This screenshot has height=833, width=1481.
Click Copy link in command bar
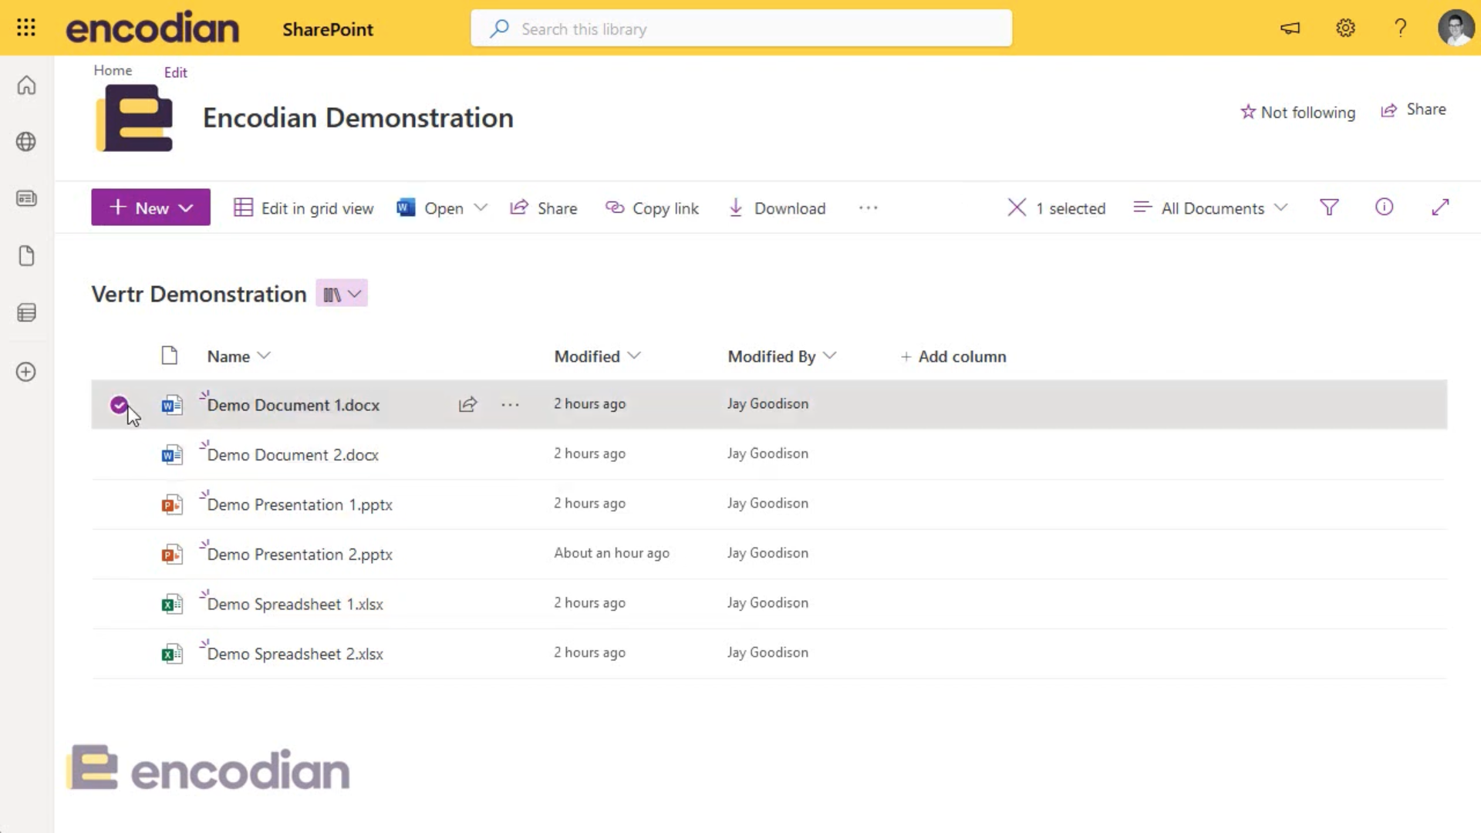coord(653,208)
